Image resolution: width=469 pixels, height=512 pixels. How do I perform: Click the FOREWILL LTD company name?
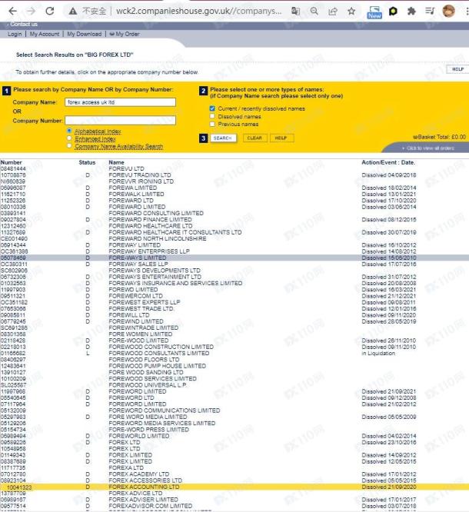coord(129,315)
